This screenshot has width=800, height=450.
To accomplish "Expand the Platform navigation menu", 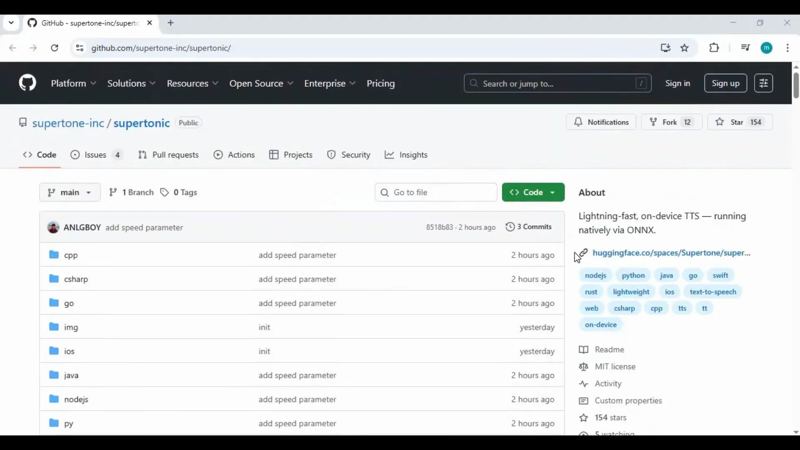I will 74,83.
